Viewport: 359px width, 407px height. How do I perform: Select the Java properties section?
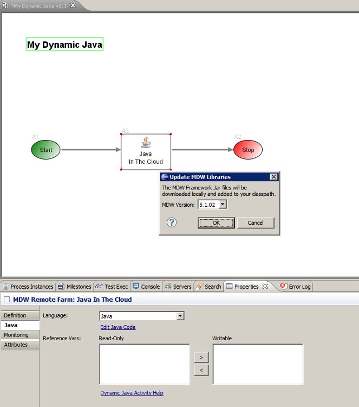click(20, 325)
